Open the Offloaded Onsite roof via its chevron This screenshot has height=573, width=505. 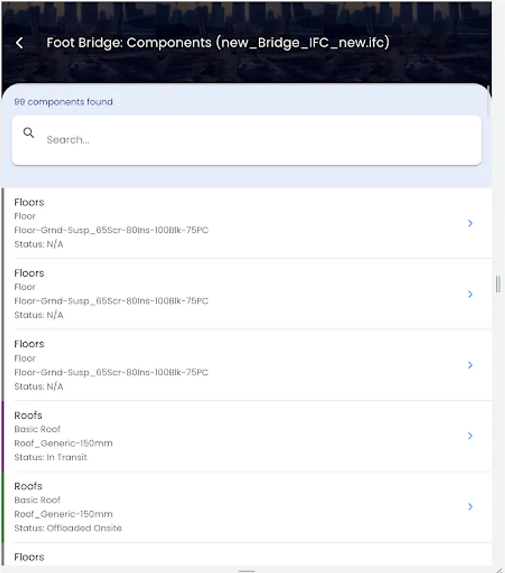[x=470, y=507]
